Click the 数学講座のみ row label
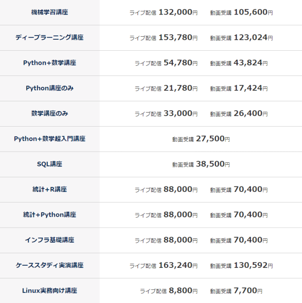 pos(49,114)
